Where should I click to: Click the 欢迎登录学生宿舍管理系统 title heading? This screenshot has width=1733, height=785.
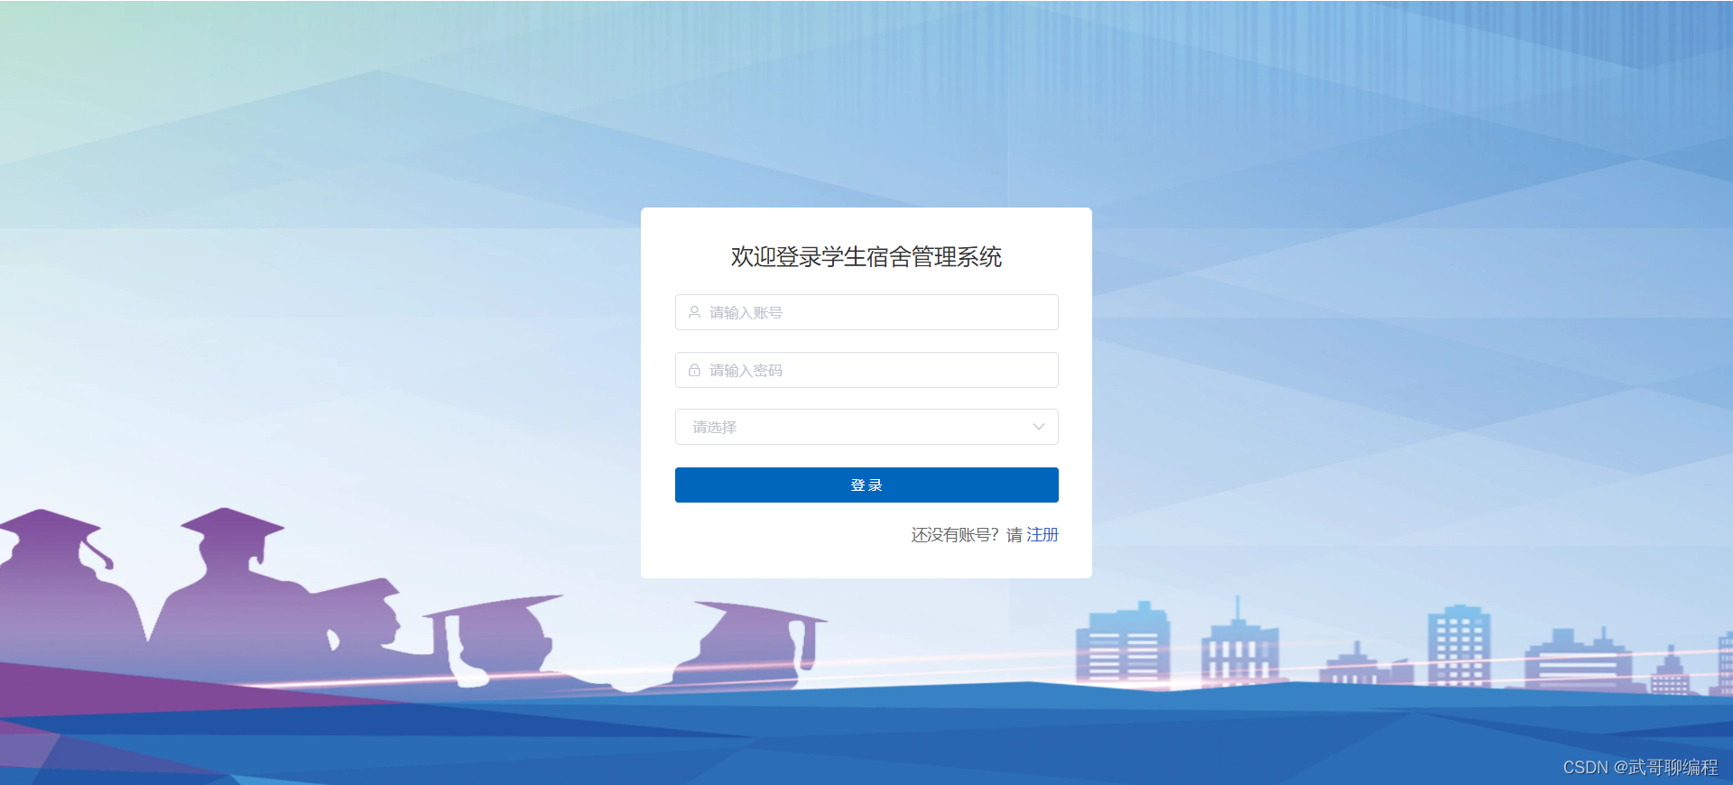pyautogui.click(x=866, y=256)
